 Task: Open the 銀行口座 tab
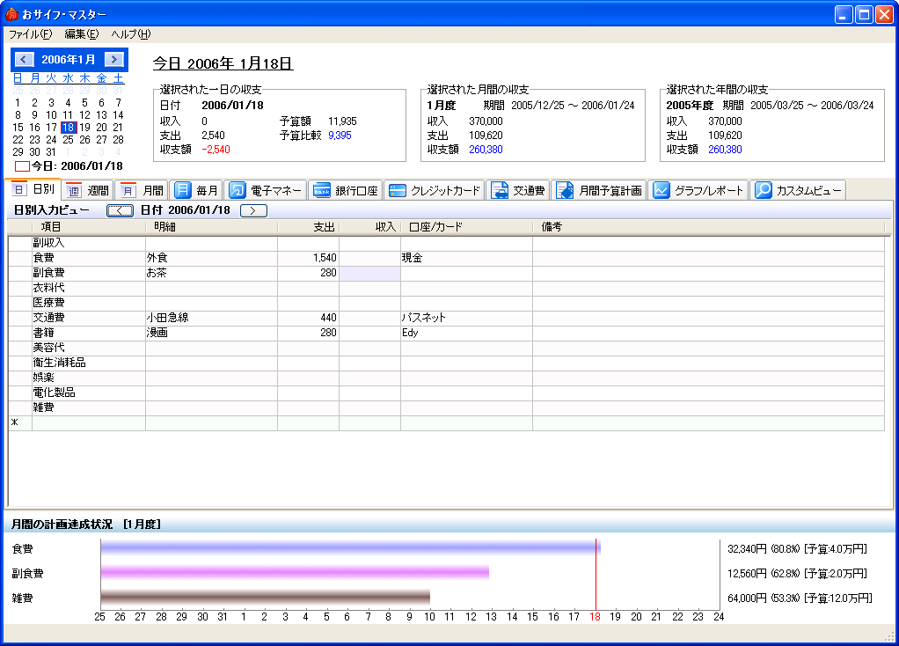pyautogui.click(x=347, y=190)
